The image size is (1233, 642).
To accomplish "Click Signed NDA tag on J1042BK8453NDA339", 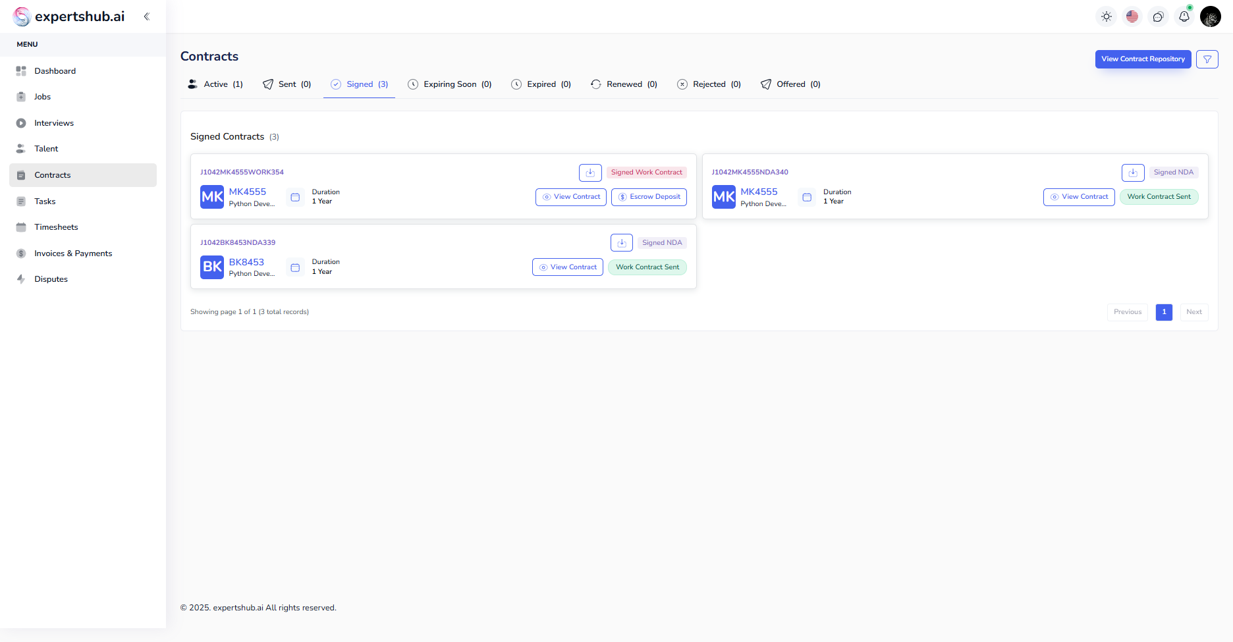I will pyautogui.click(x=662, y=243).
